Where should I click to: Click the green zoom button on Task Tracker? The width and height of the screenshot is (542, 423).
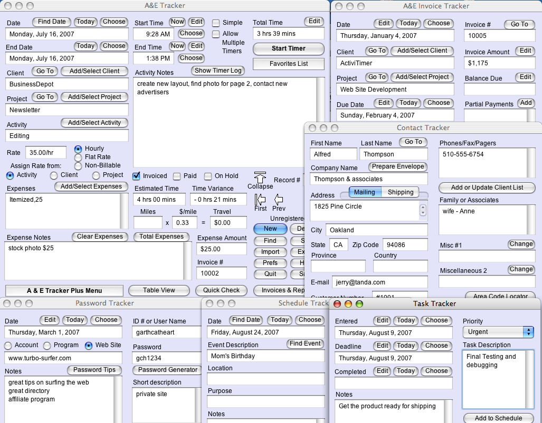click(359, 304)
